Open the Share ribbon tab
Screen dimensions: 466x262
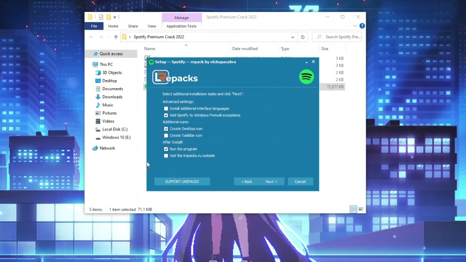(133, 26)
